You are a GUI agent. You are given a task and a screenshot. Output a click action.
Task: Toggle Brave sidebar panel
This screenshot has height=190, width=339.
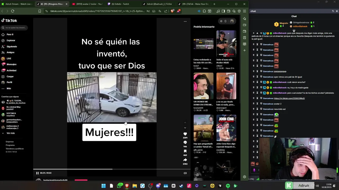(223, 11)
